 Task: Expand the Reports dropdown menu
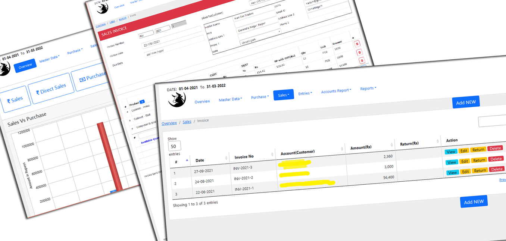tap(368, 88)
